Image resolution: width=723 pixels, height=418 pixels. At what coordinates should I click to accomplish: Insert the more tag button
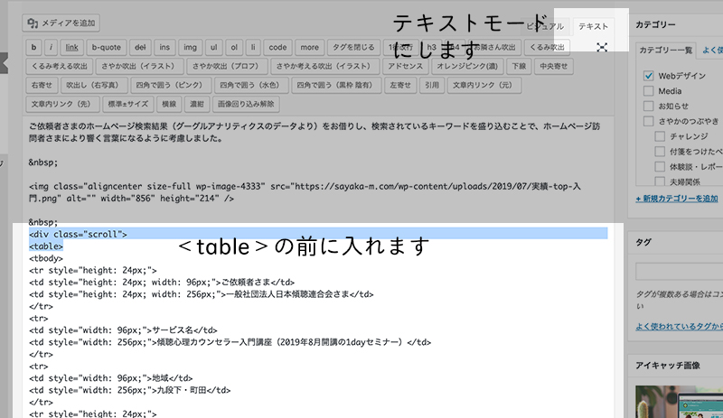[x=309, y=47]
